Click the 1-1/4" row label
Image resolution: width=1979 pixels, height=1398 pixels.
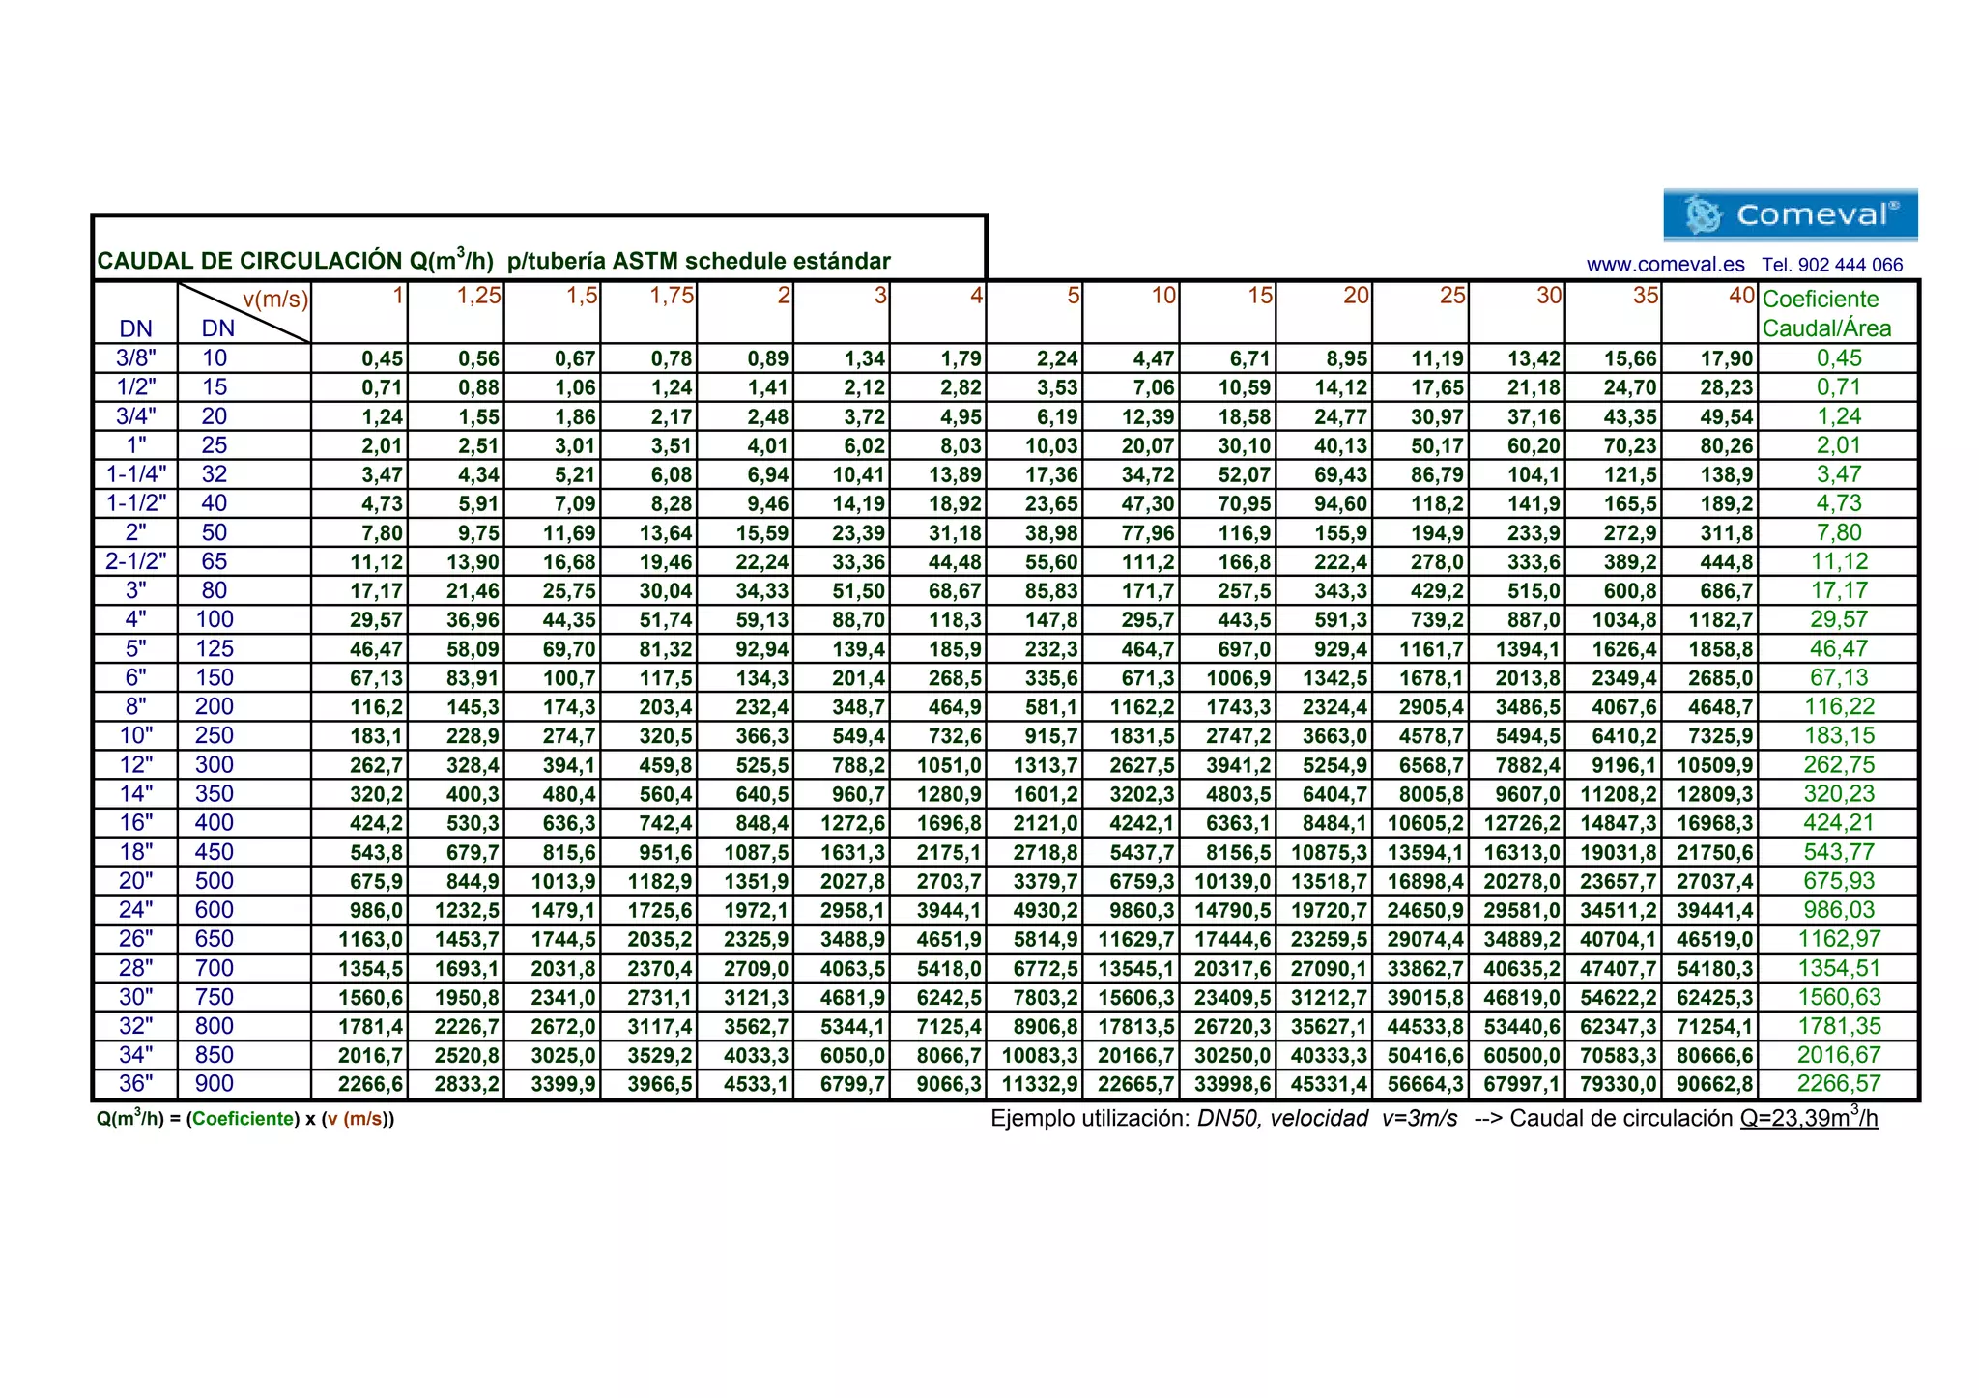coord(136,474)
